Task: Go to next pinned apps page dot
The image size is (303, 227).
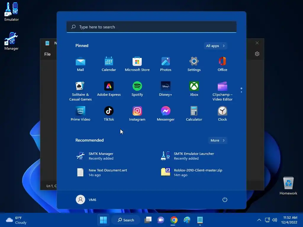Action: click(x=241, y=92)
